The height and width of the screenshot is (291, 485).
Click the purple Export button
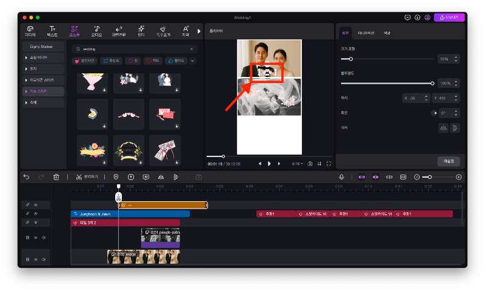(449, 18)
